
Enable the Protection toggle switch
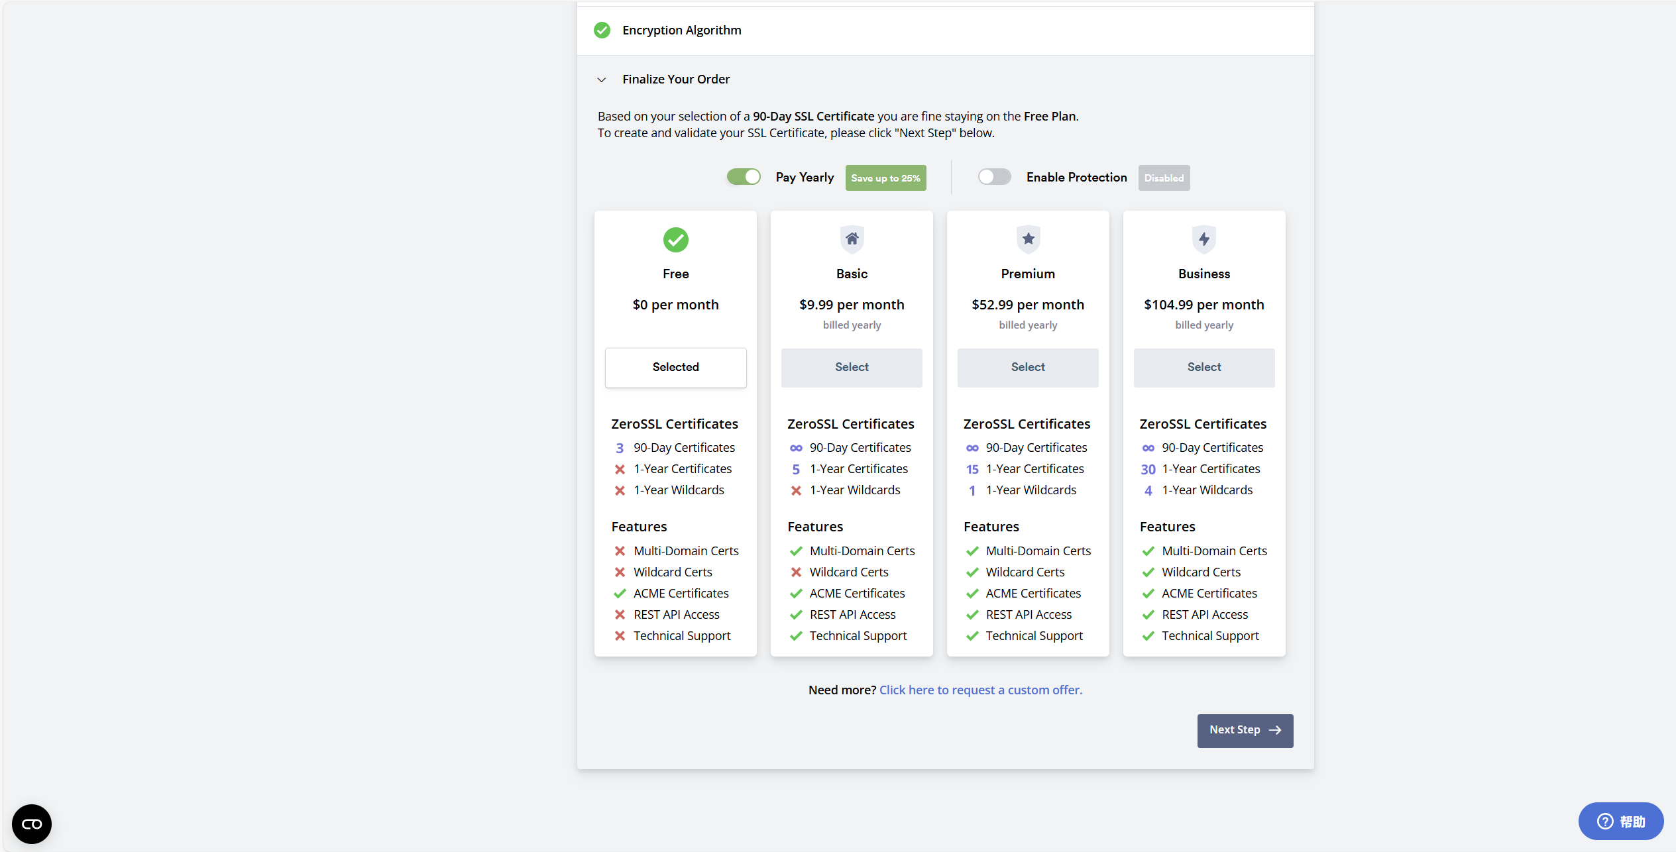coord(994,177)
